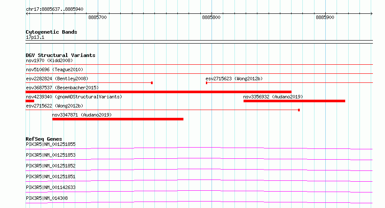Click the 8885700 ruler position label
385x208 pixels.
tap(97, 17)
